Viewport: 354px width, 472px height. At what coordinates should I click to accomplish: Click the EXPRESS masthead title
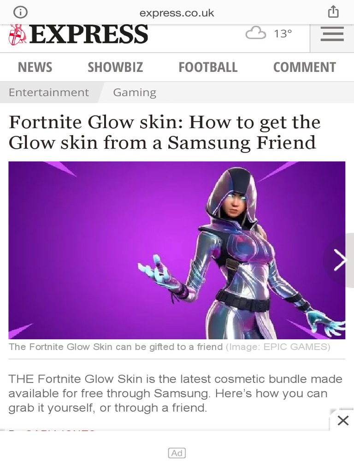(88, 34)
